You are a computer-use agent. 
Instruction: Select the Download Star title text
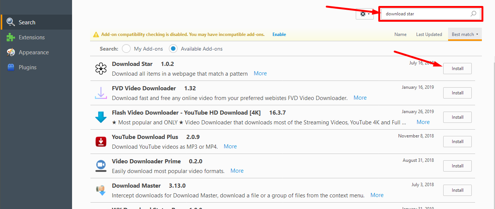click(x=132, y=64)
